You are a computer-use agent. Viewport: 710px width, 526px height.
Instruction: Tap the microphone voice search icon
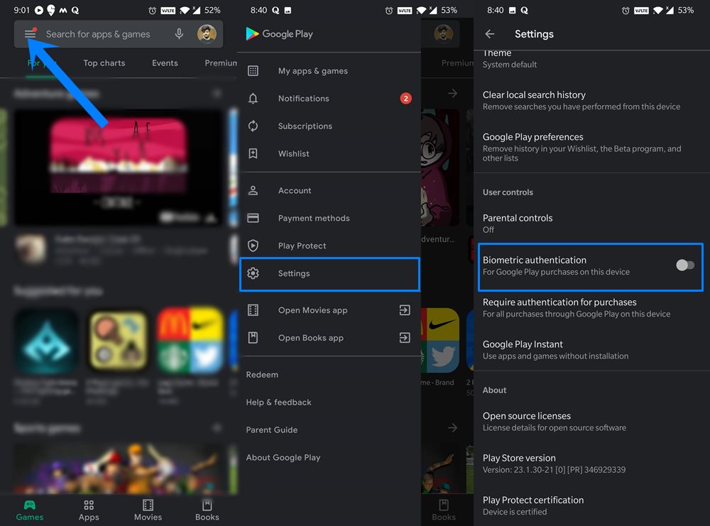(180, 34)
